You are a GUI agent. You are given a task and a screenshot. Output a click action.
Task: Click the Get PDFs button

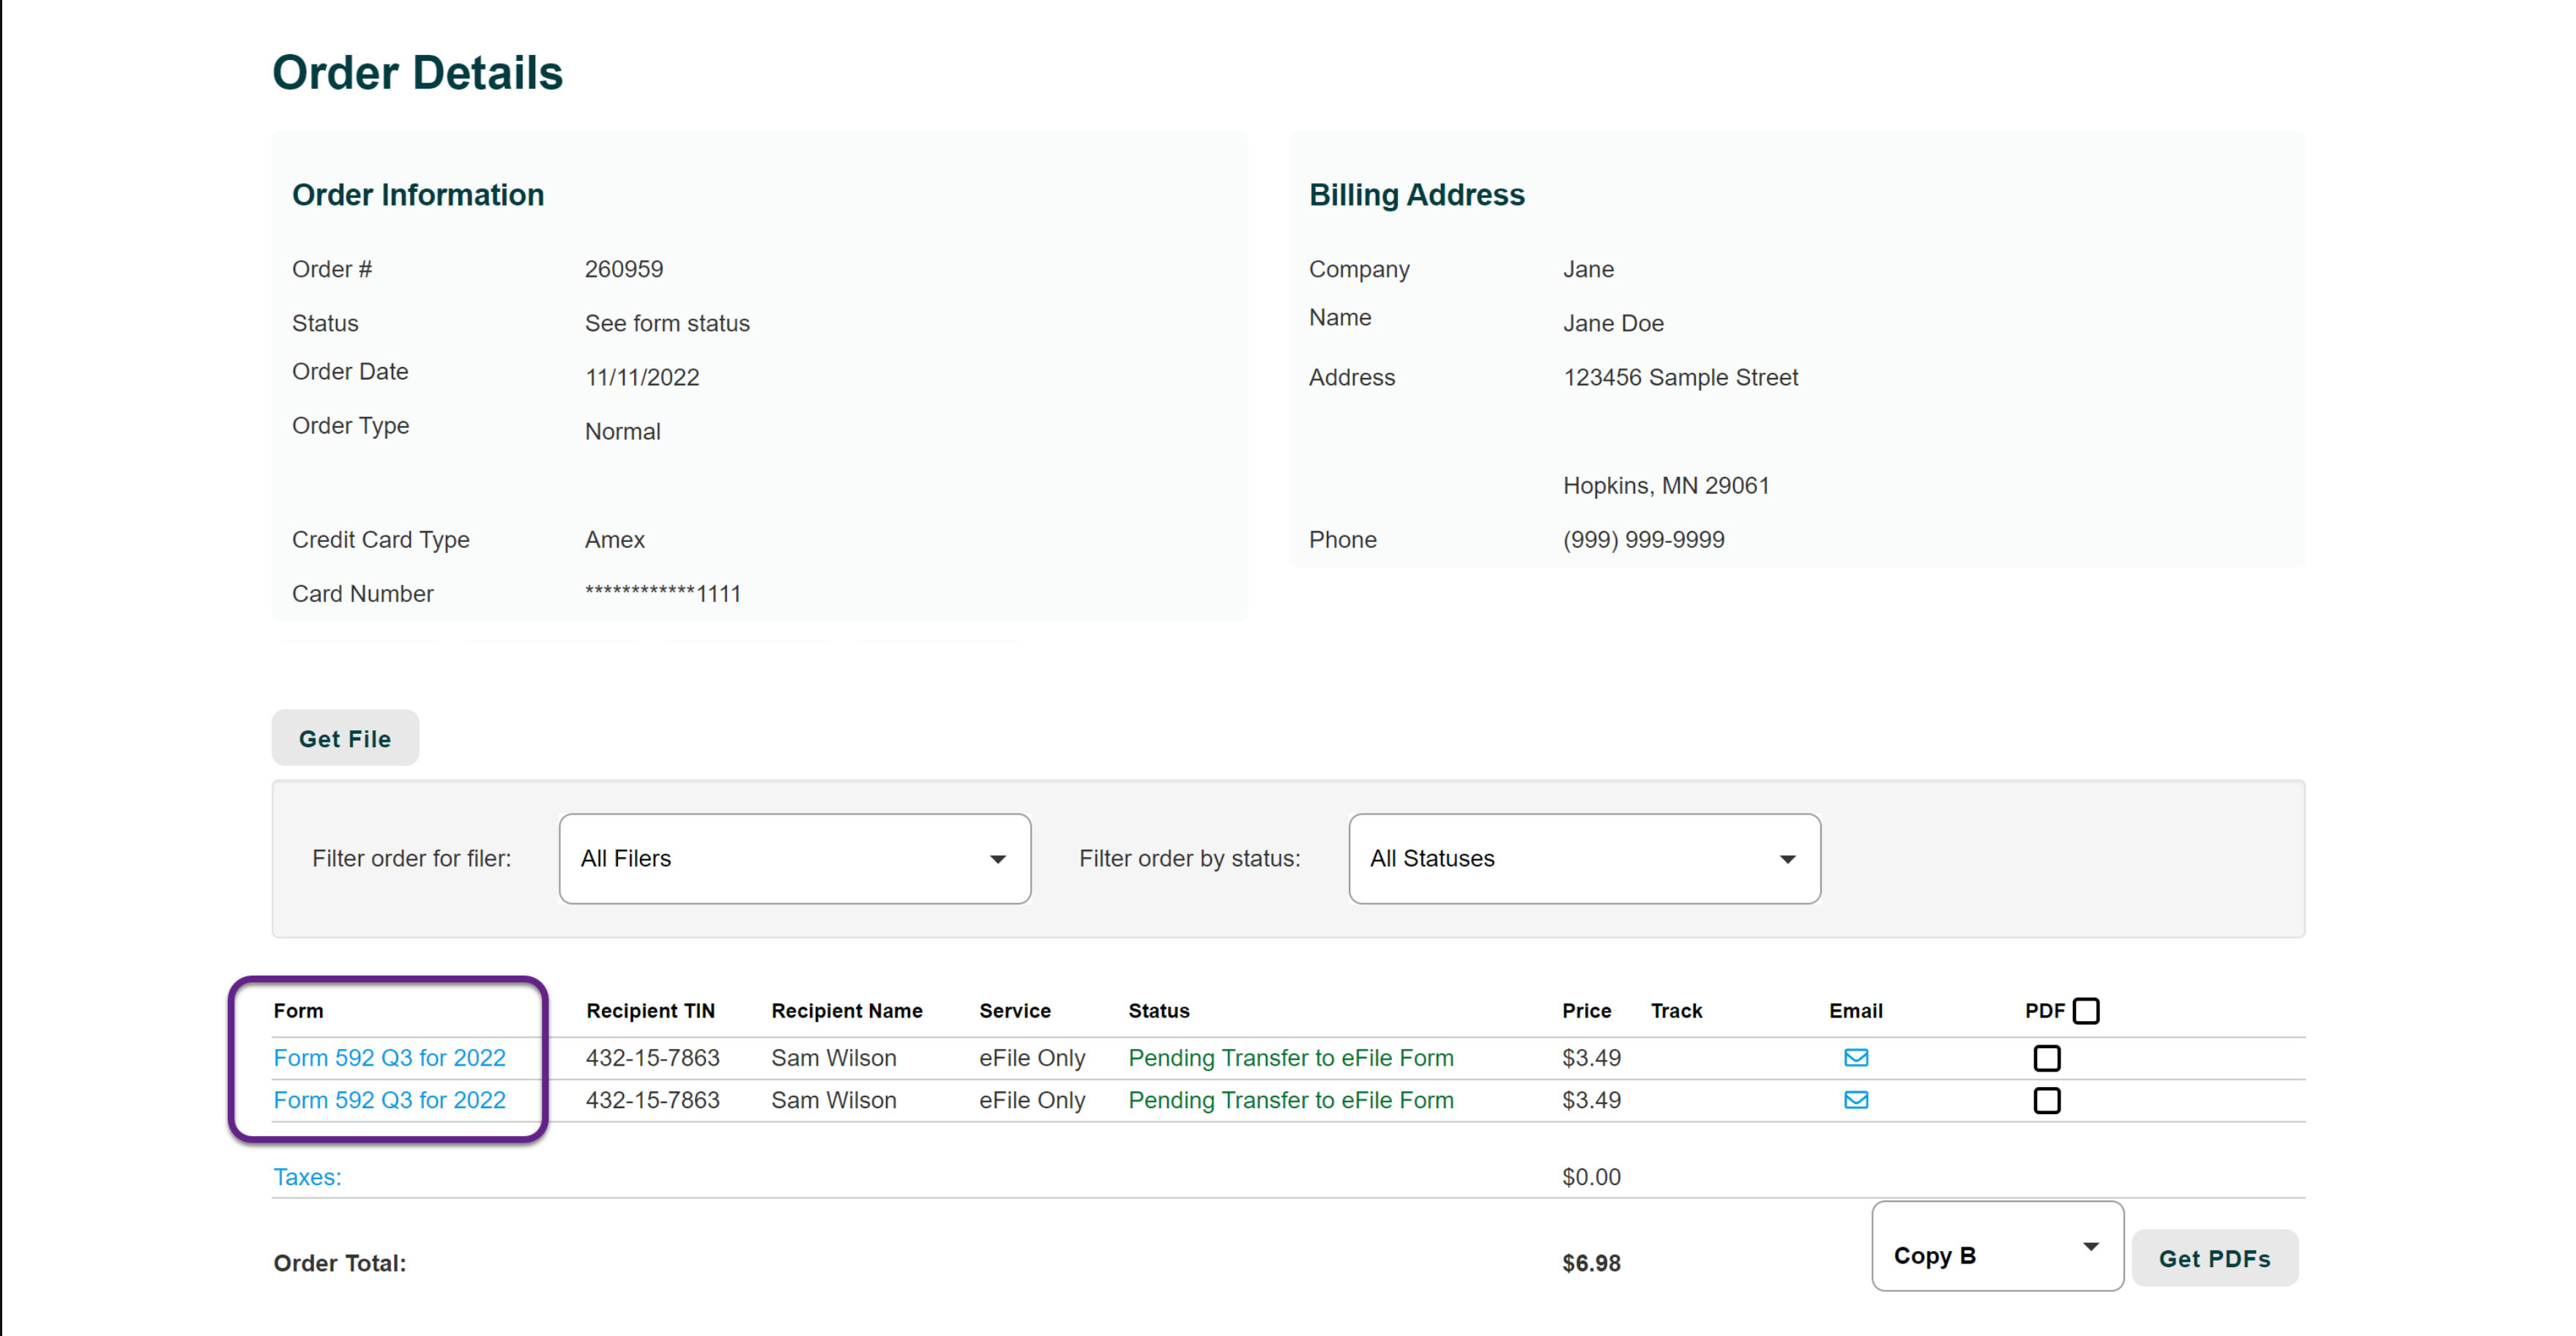(x=2214, y=1258)
